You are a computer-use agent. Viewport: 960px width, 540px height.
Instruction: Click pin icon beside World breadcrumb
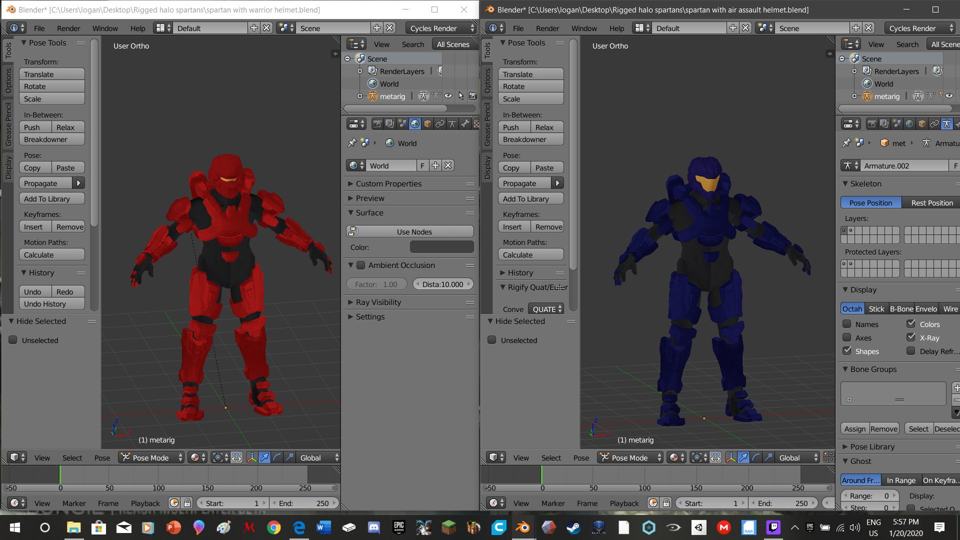352,143
